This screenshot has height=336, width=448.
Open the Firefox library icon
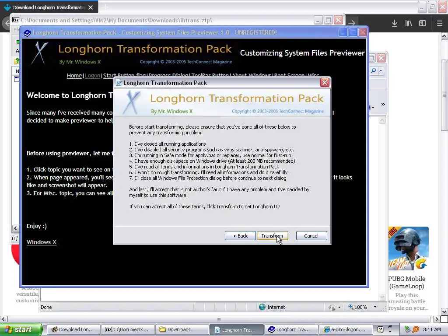[x=409, y=23]
